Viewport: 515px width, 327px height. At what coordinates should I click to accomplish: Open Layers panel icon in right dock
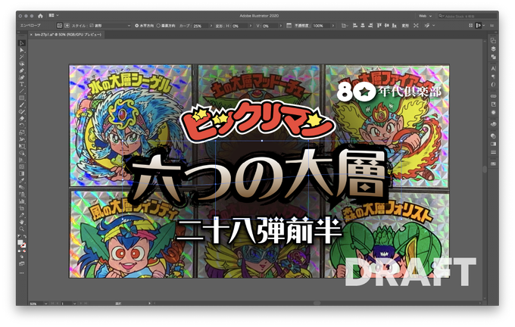493,48
